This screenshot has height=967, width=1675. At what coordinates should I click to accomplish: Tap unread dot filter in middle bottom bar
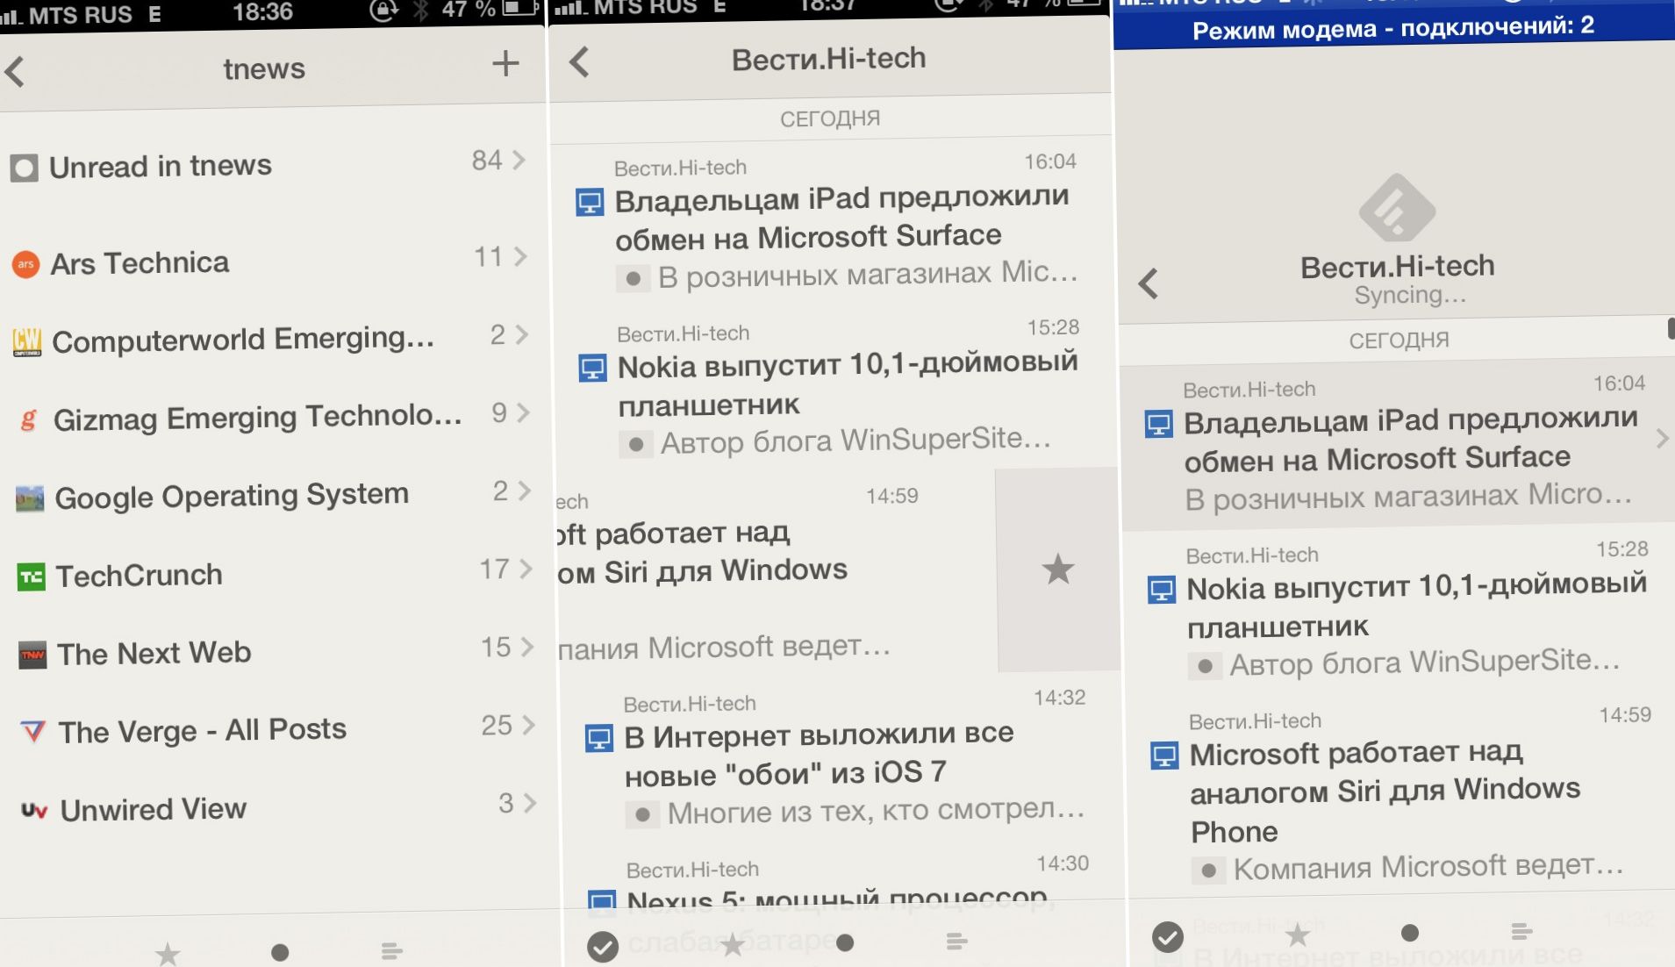(845, 942)
